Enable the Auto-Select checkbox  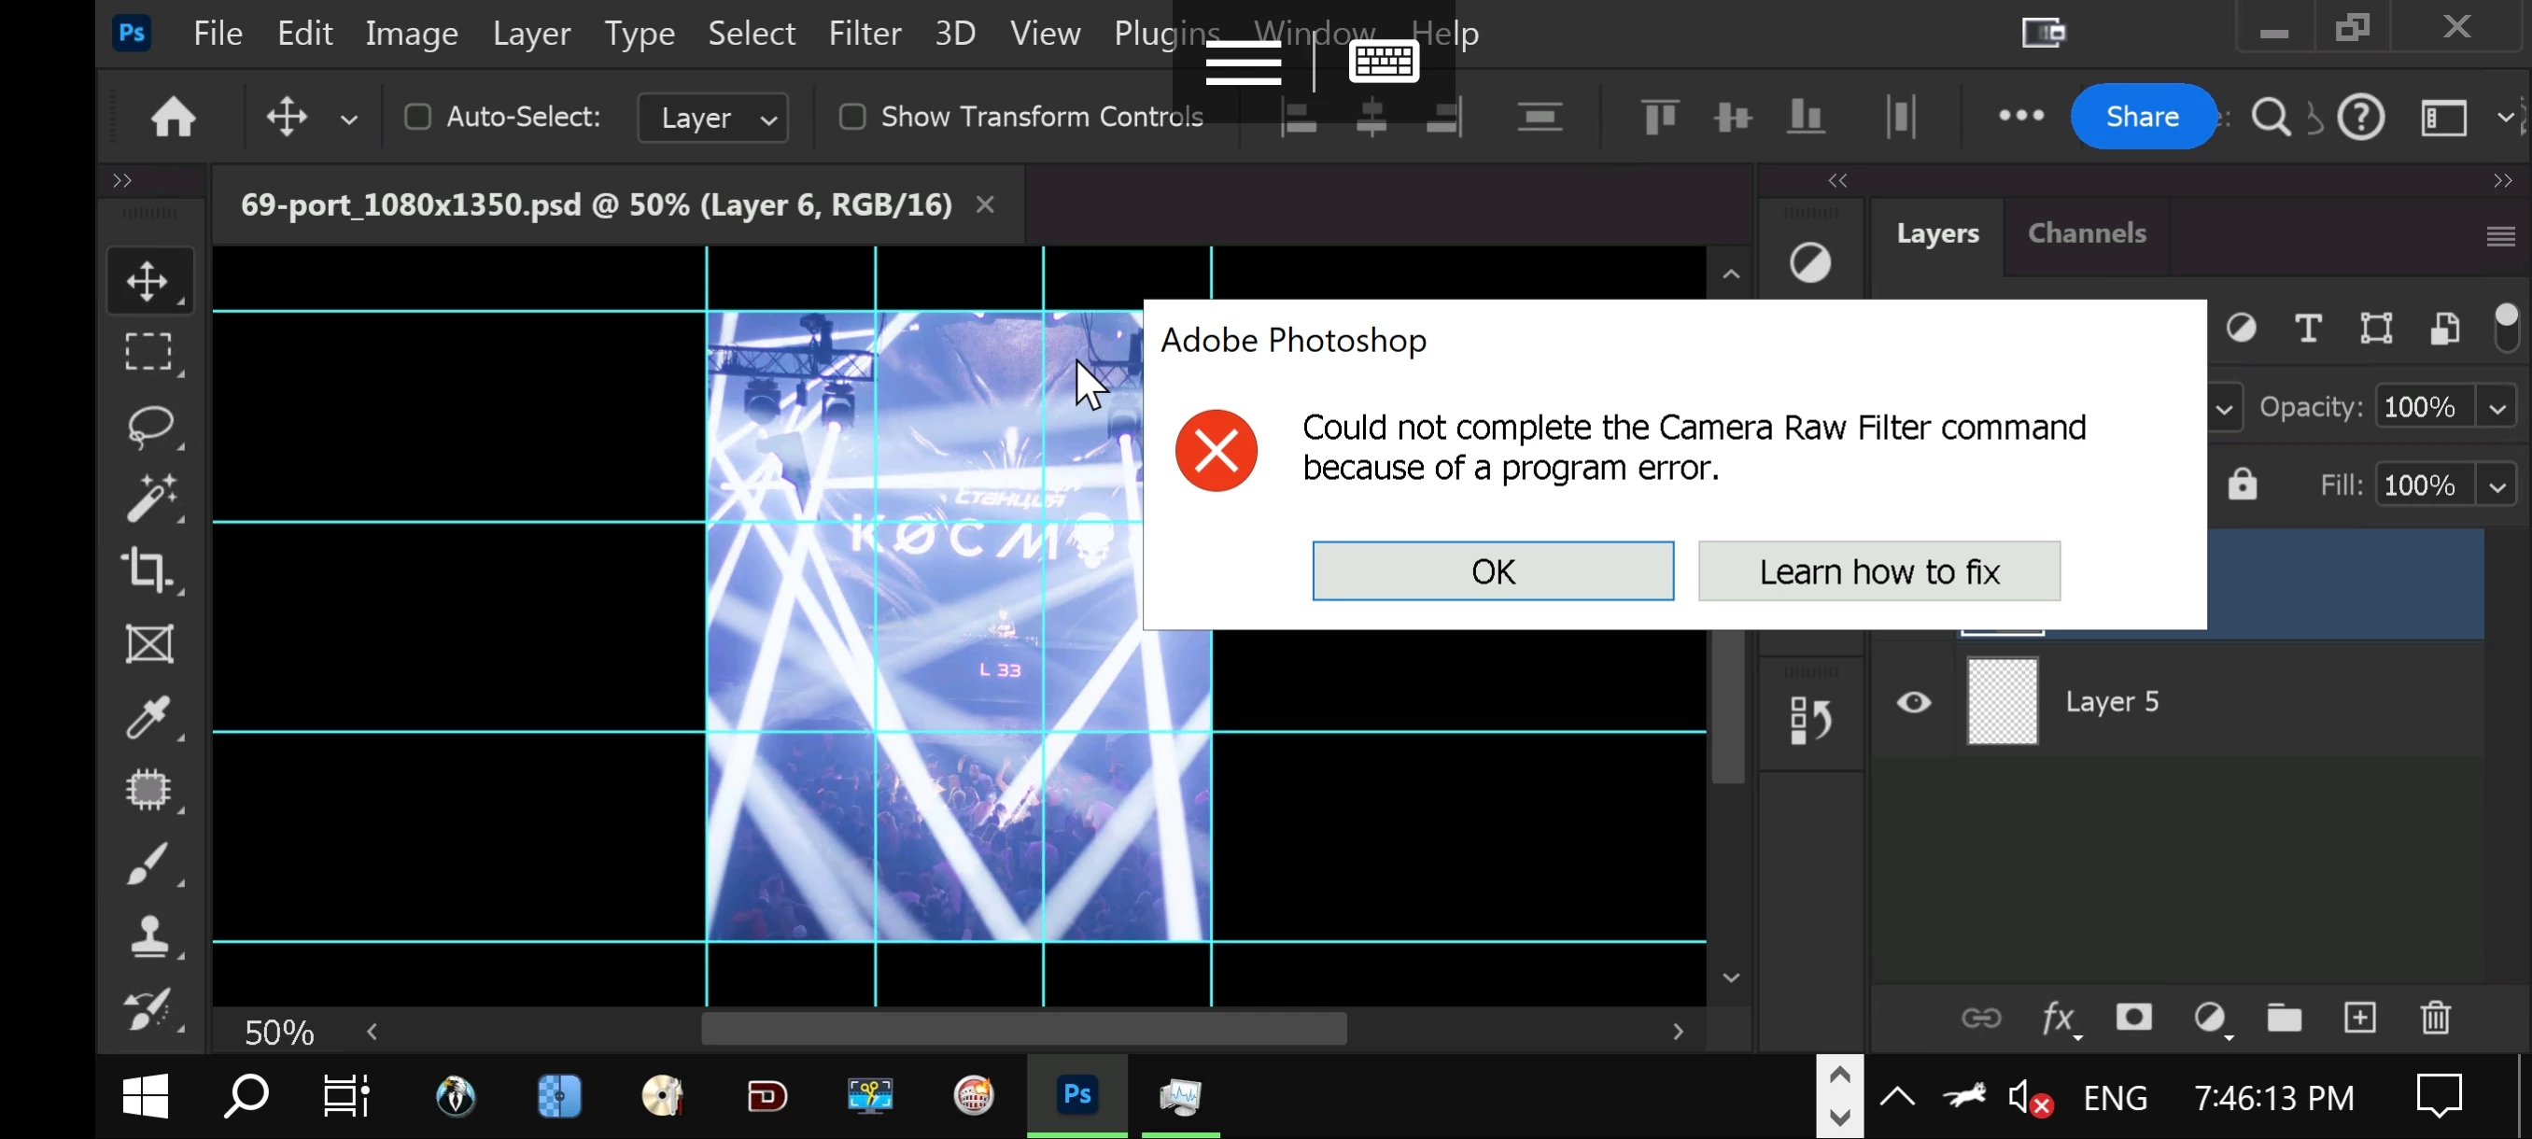417,117
